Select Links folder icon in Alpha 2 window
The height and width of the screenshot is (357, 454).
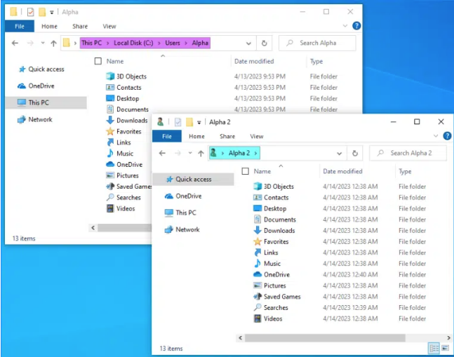tap(258, 252)
